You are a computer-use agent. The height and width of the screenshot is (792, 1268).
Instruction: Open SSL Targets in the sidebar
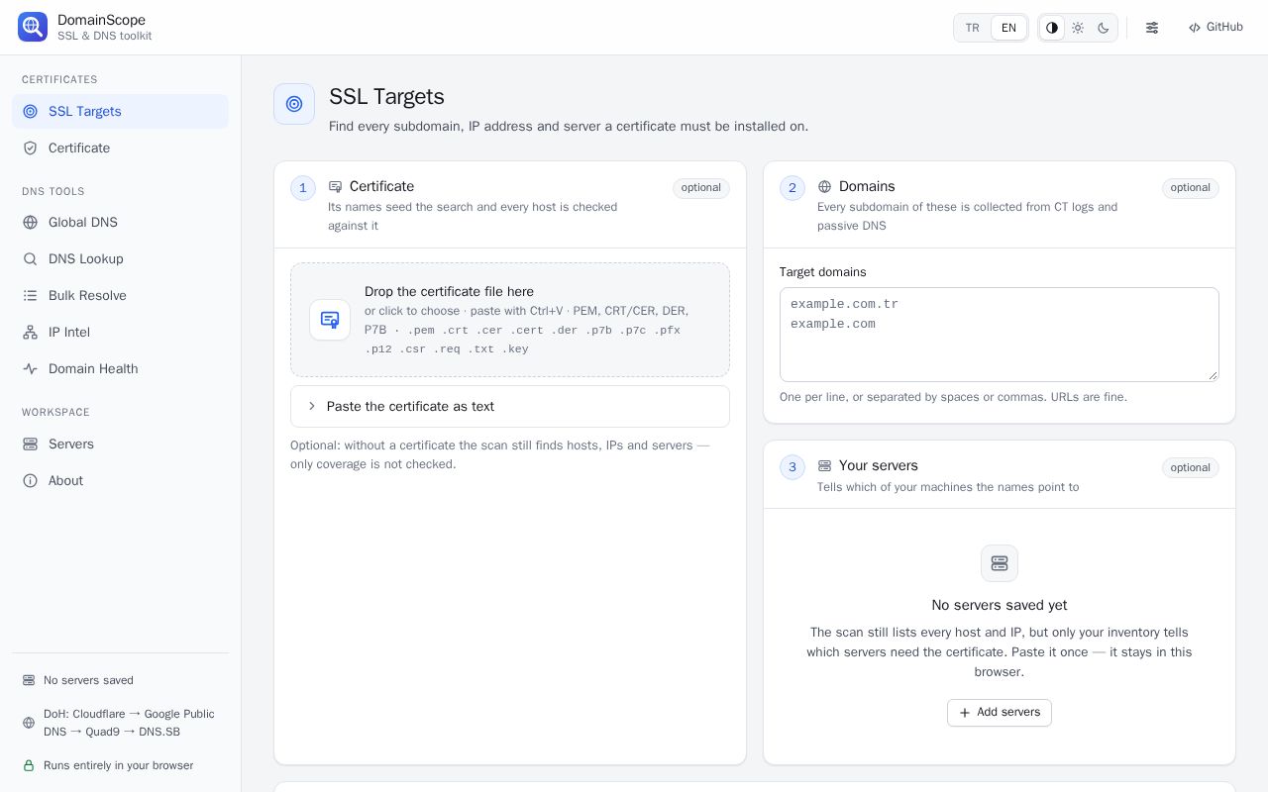pyautogui.click(x=120, y=111)
